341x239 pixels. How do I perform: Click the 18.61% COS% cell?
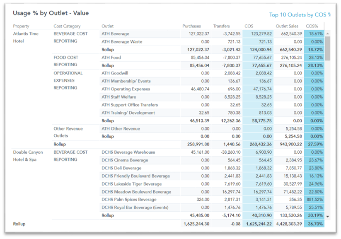tap(314, 34)
